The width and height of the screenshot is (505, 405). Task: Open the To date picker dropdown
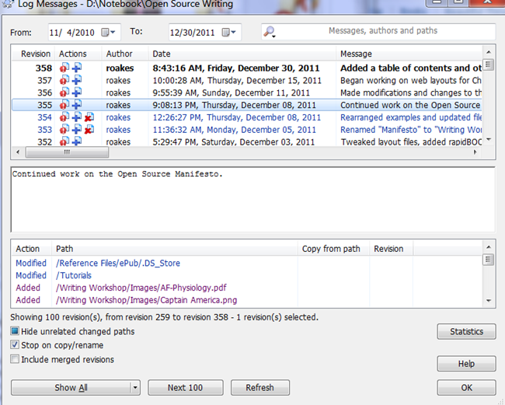(x=230, y=33)
